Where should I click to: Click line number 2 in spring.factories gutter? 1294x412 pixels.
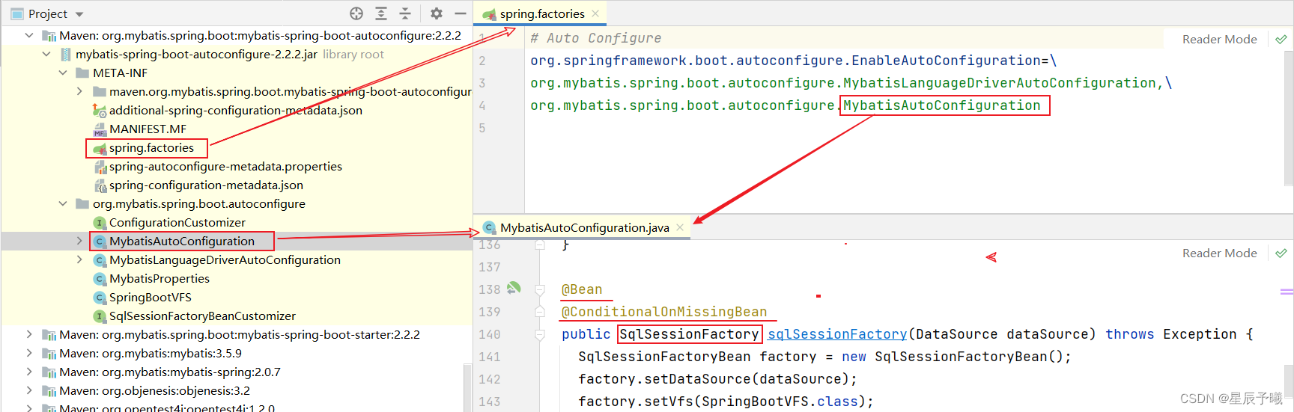click(482, 61)
